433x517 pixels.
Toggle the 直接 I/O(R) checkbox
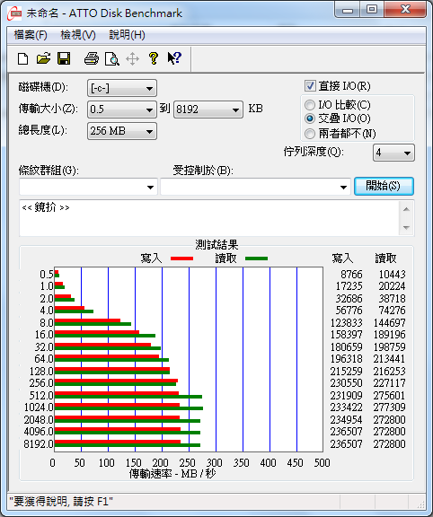tap(310, 86)
